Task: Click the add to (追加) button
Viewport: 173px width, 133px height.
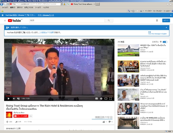Action: click(x=9, y=122)
